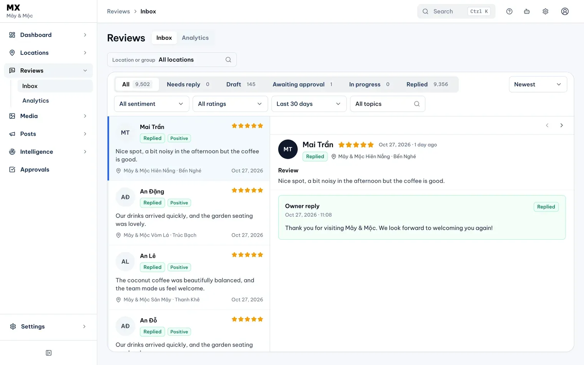Open the An Lê review card
The height and width of the screenshot is (365, 584).
pyautogui.click(x=189, y=277)
